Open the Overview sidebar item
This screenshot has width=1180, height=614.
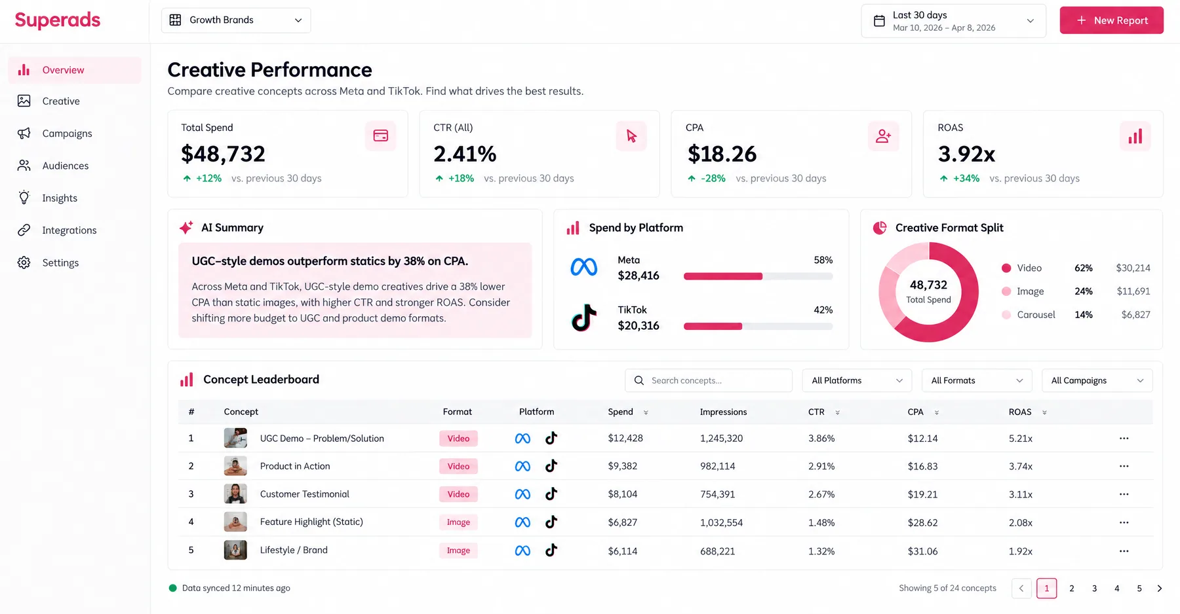75,70
